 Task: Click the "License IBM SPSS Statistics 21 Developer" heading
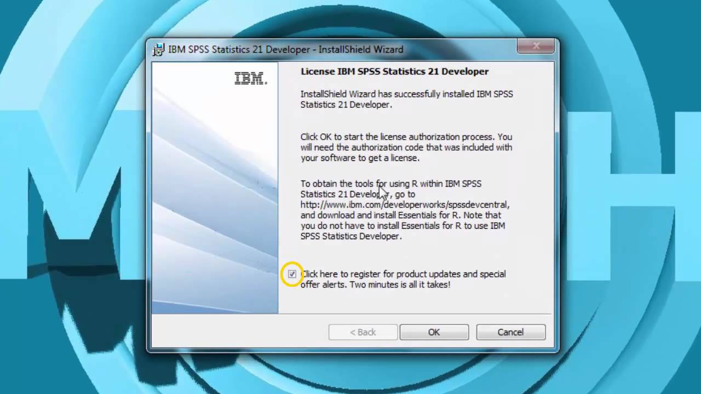tap(394, 72)
